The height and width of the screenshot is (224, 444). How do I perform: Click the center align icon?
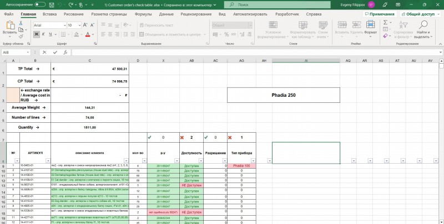coord(110,34)
